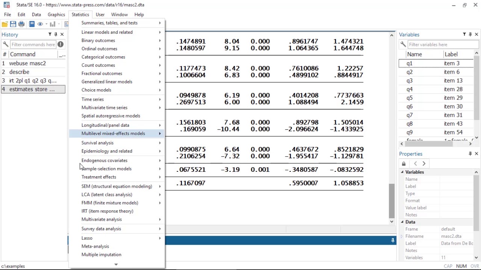
Task: Click the Variables panel filter funnel icon
Action: pyautogui.click(x=464, y=34)
